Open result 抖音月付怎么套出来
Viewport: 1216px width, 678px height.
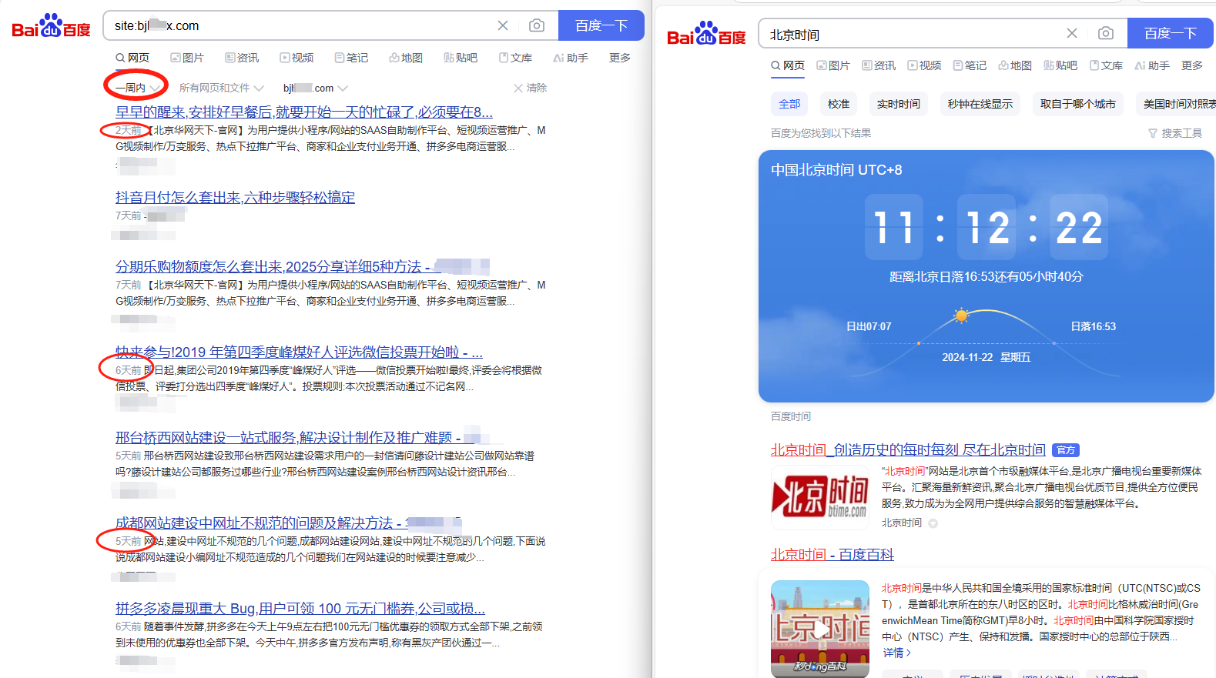coord(235,198)
